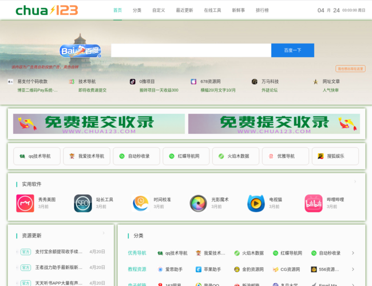Click the 自助秒收录 green icon
This screenshot has height=286, width=372.
click(122, 156)
